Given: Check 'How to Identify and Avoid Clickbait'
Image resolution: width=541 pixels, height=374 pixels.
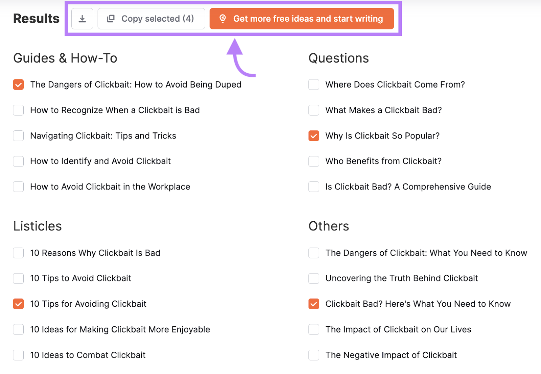Looking at the screenshot, I should point(18,161).
